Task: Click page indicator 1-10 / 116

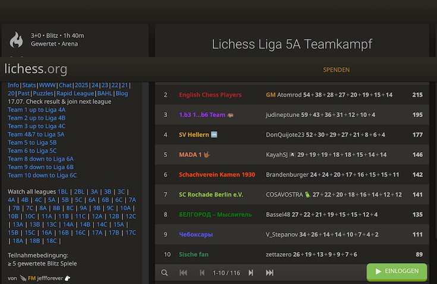Action: 227,273
